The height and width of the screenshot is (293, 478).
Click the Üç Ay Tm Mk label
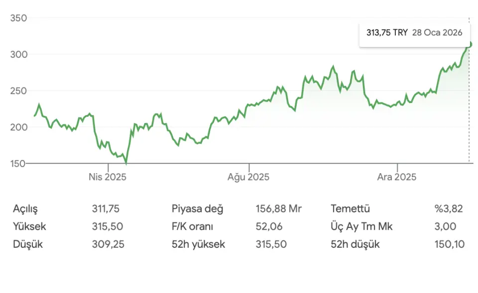point(361,227)
